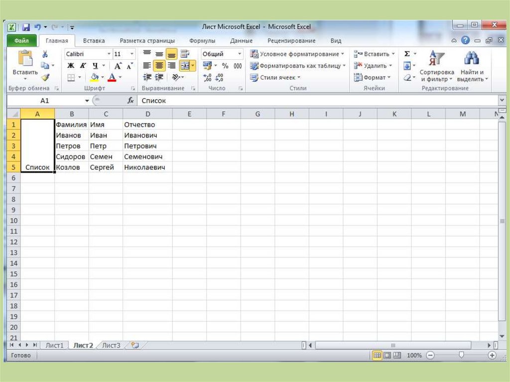Click the percent style icon
This screenshot has height=382, width=510.
[x=225, y=66]
